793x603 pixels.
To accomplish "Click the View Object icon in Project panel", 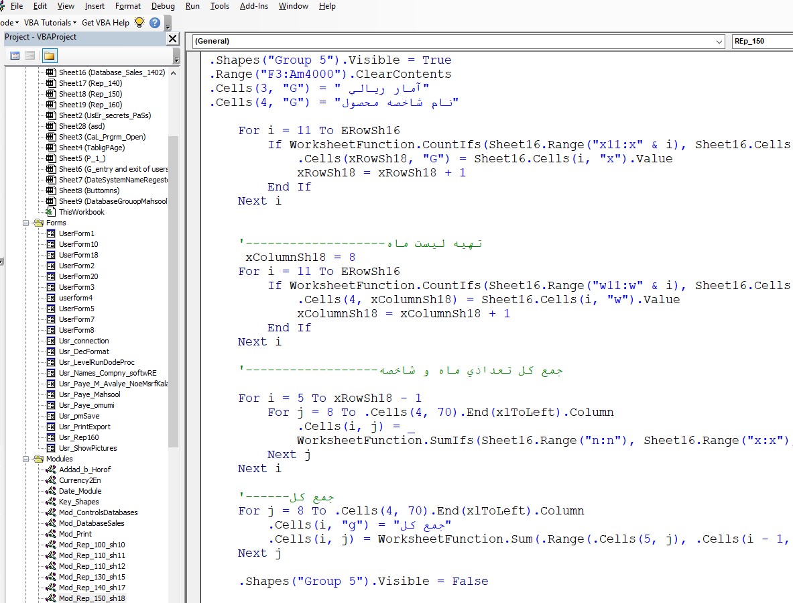I will (30, 56).
